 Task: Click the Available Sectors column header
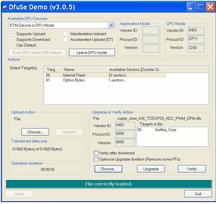136,70
